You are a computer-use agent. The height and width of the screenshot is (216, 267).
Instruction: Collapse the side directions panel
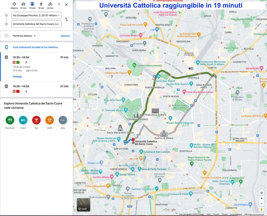(75, 107)
